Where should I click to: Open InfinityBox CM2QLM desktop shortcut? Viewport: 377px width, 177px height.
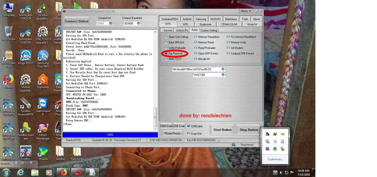(9, 131)
